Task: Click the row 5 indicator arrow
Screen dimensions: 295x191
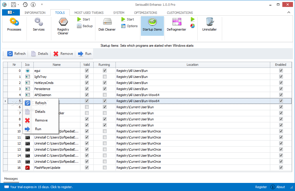Action: tap(5, 101)
